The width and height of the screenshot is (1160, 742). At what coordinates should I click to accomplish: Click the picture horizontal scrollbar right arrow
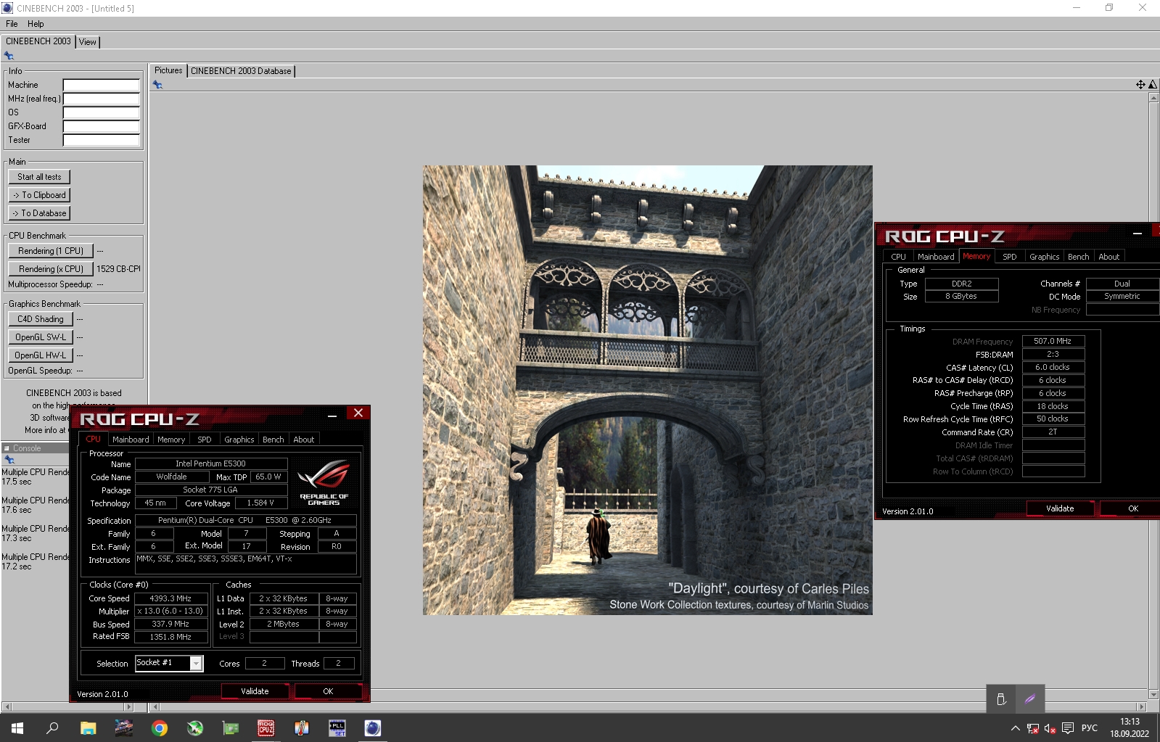pyautogui.click(x=1141, y=706)
